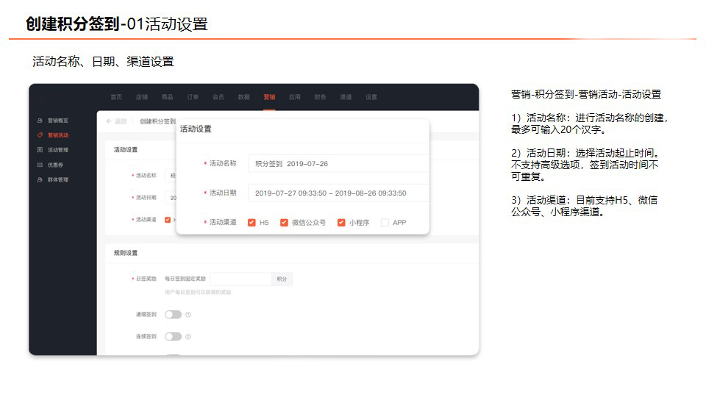Screen dimensions: 706x397
Task: Click the help icon beside 连续签到 toggle
Action: [x=188, y=337]
